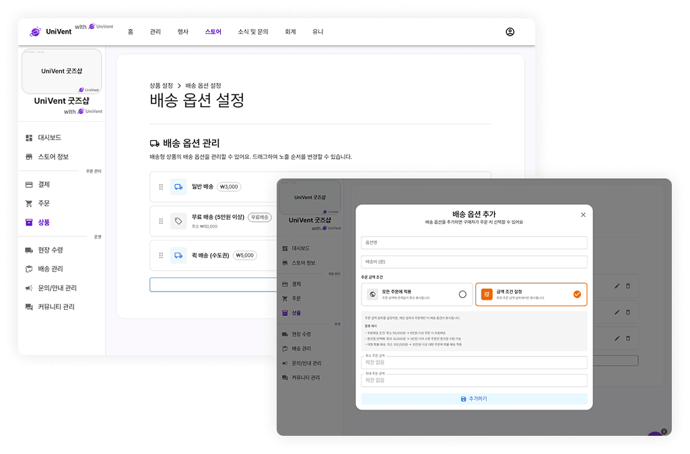
Task: Open the 소식 및 문의 menu item
Action: coord(252,31)
